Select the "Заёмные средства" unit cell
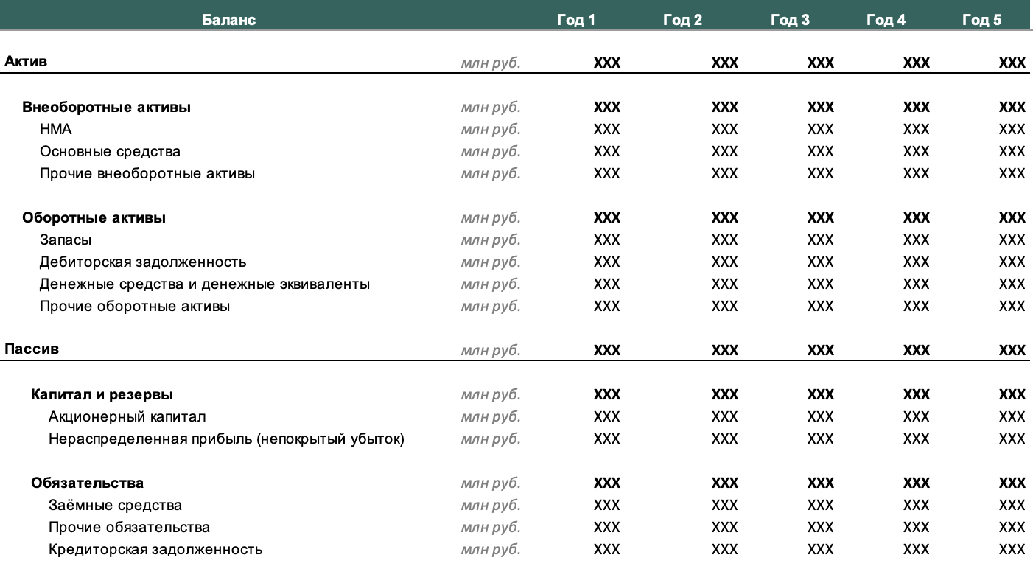Viewport: 1033px width, 566px height. [490, 506]
